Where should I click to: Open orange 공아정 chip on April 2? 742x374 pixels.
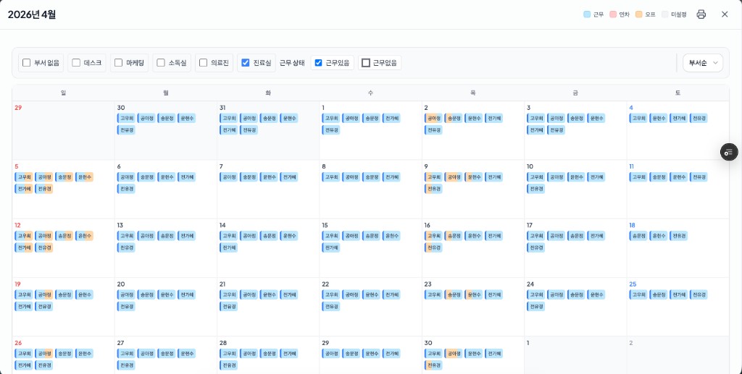pos(433,118)
